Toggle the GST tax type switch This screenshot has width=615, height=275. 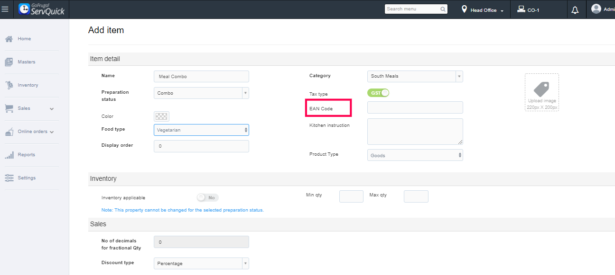[378, 93]
